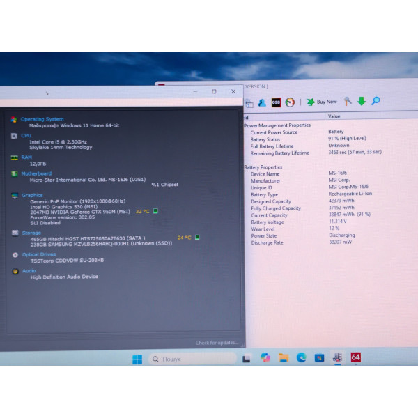Click the Buy Now button

click(322, 102)
